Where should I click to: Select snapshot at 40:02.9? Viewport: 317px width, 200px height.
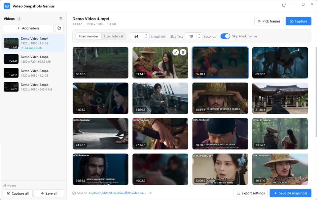tap(160, 169)
